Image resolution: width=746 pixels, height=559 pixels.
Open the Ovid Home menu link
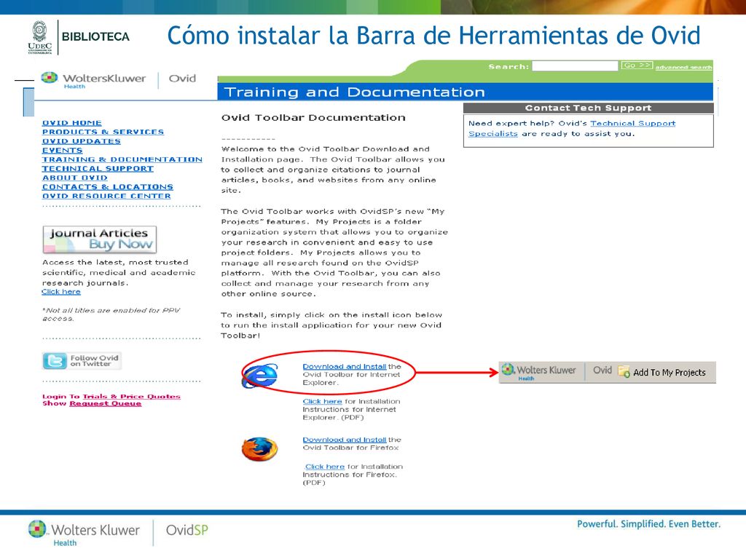(x=72, y=122)
